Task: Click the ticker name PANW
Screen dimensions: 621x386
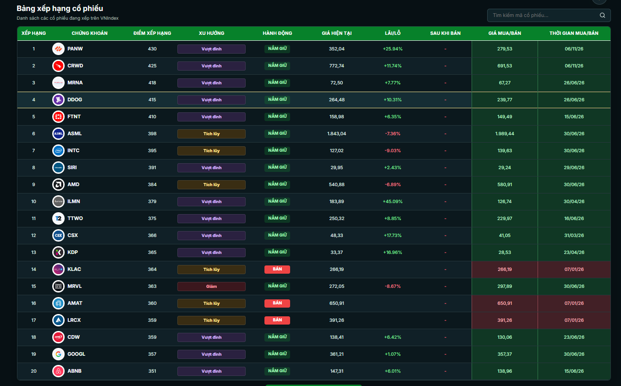Action: click(x=75, y=49)
